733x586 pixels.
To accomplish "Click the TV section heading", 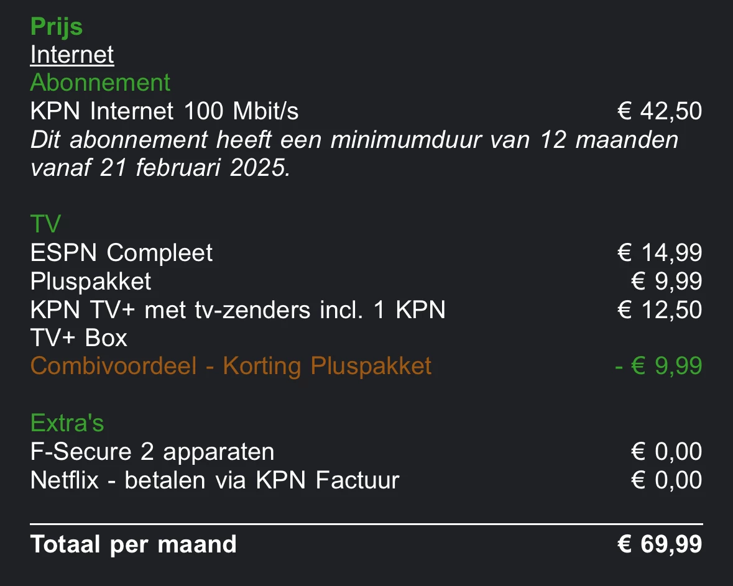I will click(45, 223).
